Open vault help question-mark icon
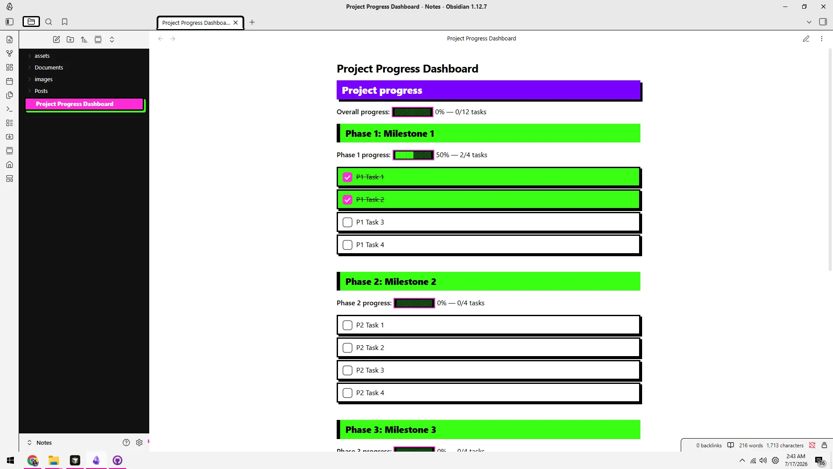833x469 pixels. point(126,443)
